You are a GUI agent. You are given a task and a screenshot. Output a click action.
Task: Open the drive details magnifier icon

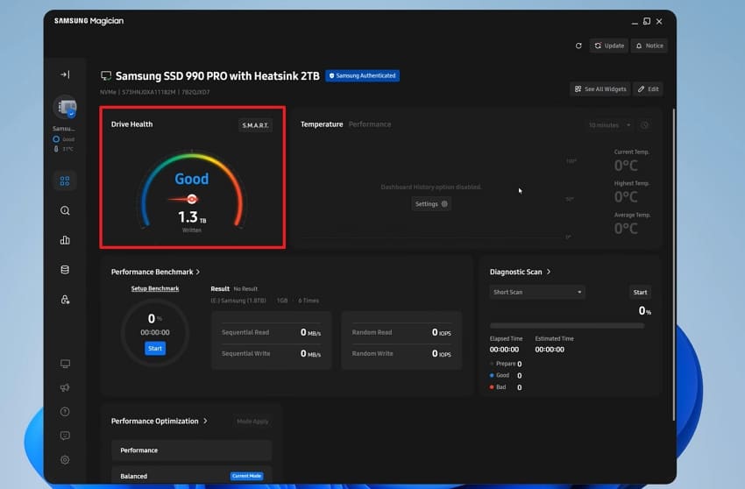(x=65, y=210)
